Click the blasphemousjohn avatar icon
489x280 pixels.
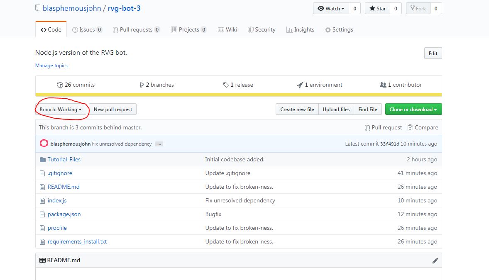click(44, 144)
